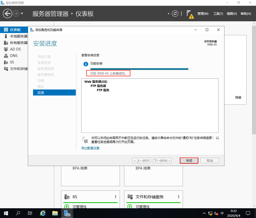Click the forward navigation arrow in Server Manager
The height and width of the screenshot is (218, 256).
(16, 13)
